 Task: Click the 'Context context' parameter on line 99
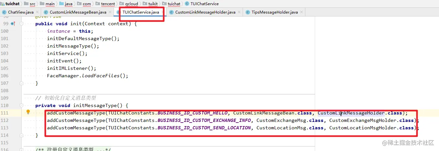108,24
